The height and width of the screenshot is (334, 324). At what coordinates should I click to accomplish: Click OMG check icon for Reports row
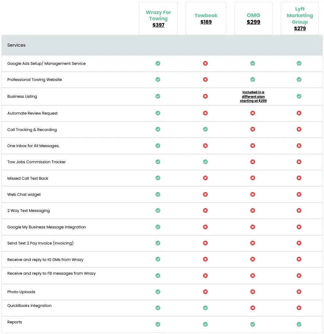(x=253, y=324)
